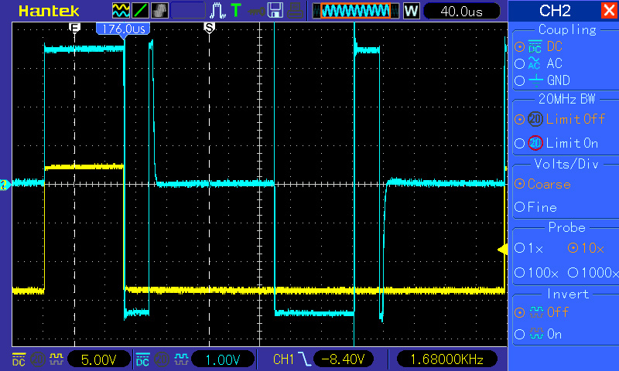Viewport: 619px width, 371px height.
Task: Select DC coupling
Action: click(539, 46)
